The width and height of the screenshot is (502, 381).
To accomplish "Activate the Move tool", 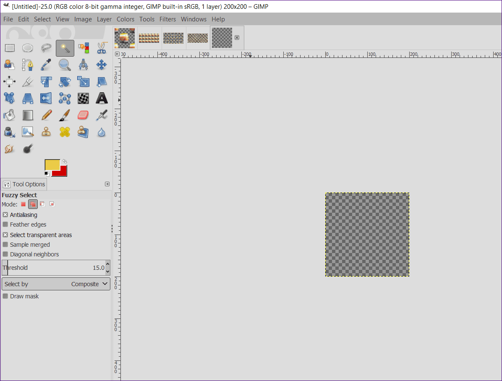I will (x=102, y=65).
